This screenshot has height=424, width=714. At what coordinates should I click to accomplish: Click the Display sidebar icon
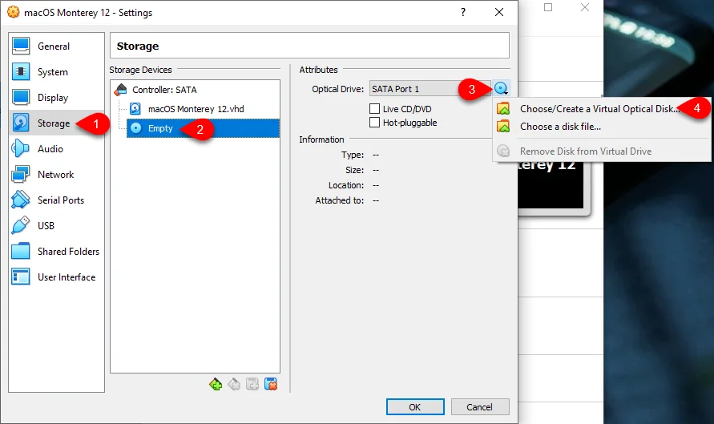pos(21,98)
